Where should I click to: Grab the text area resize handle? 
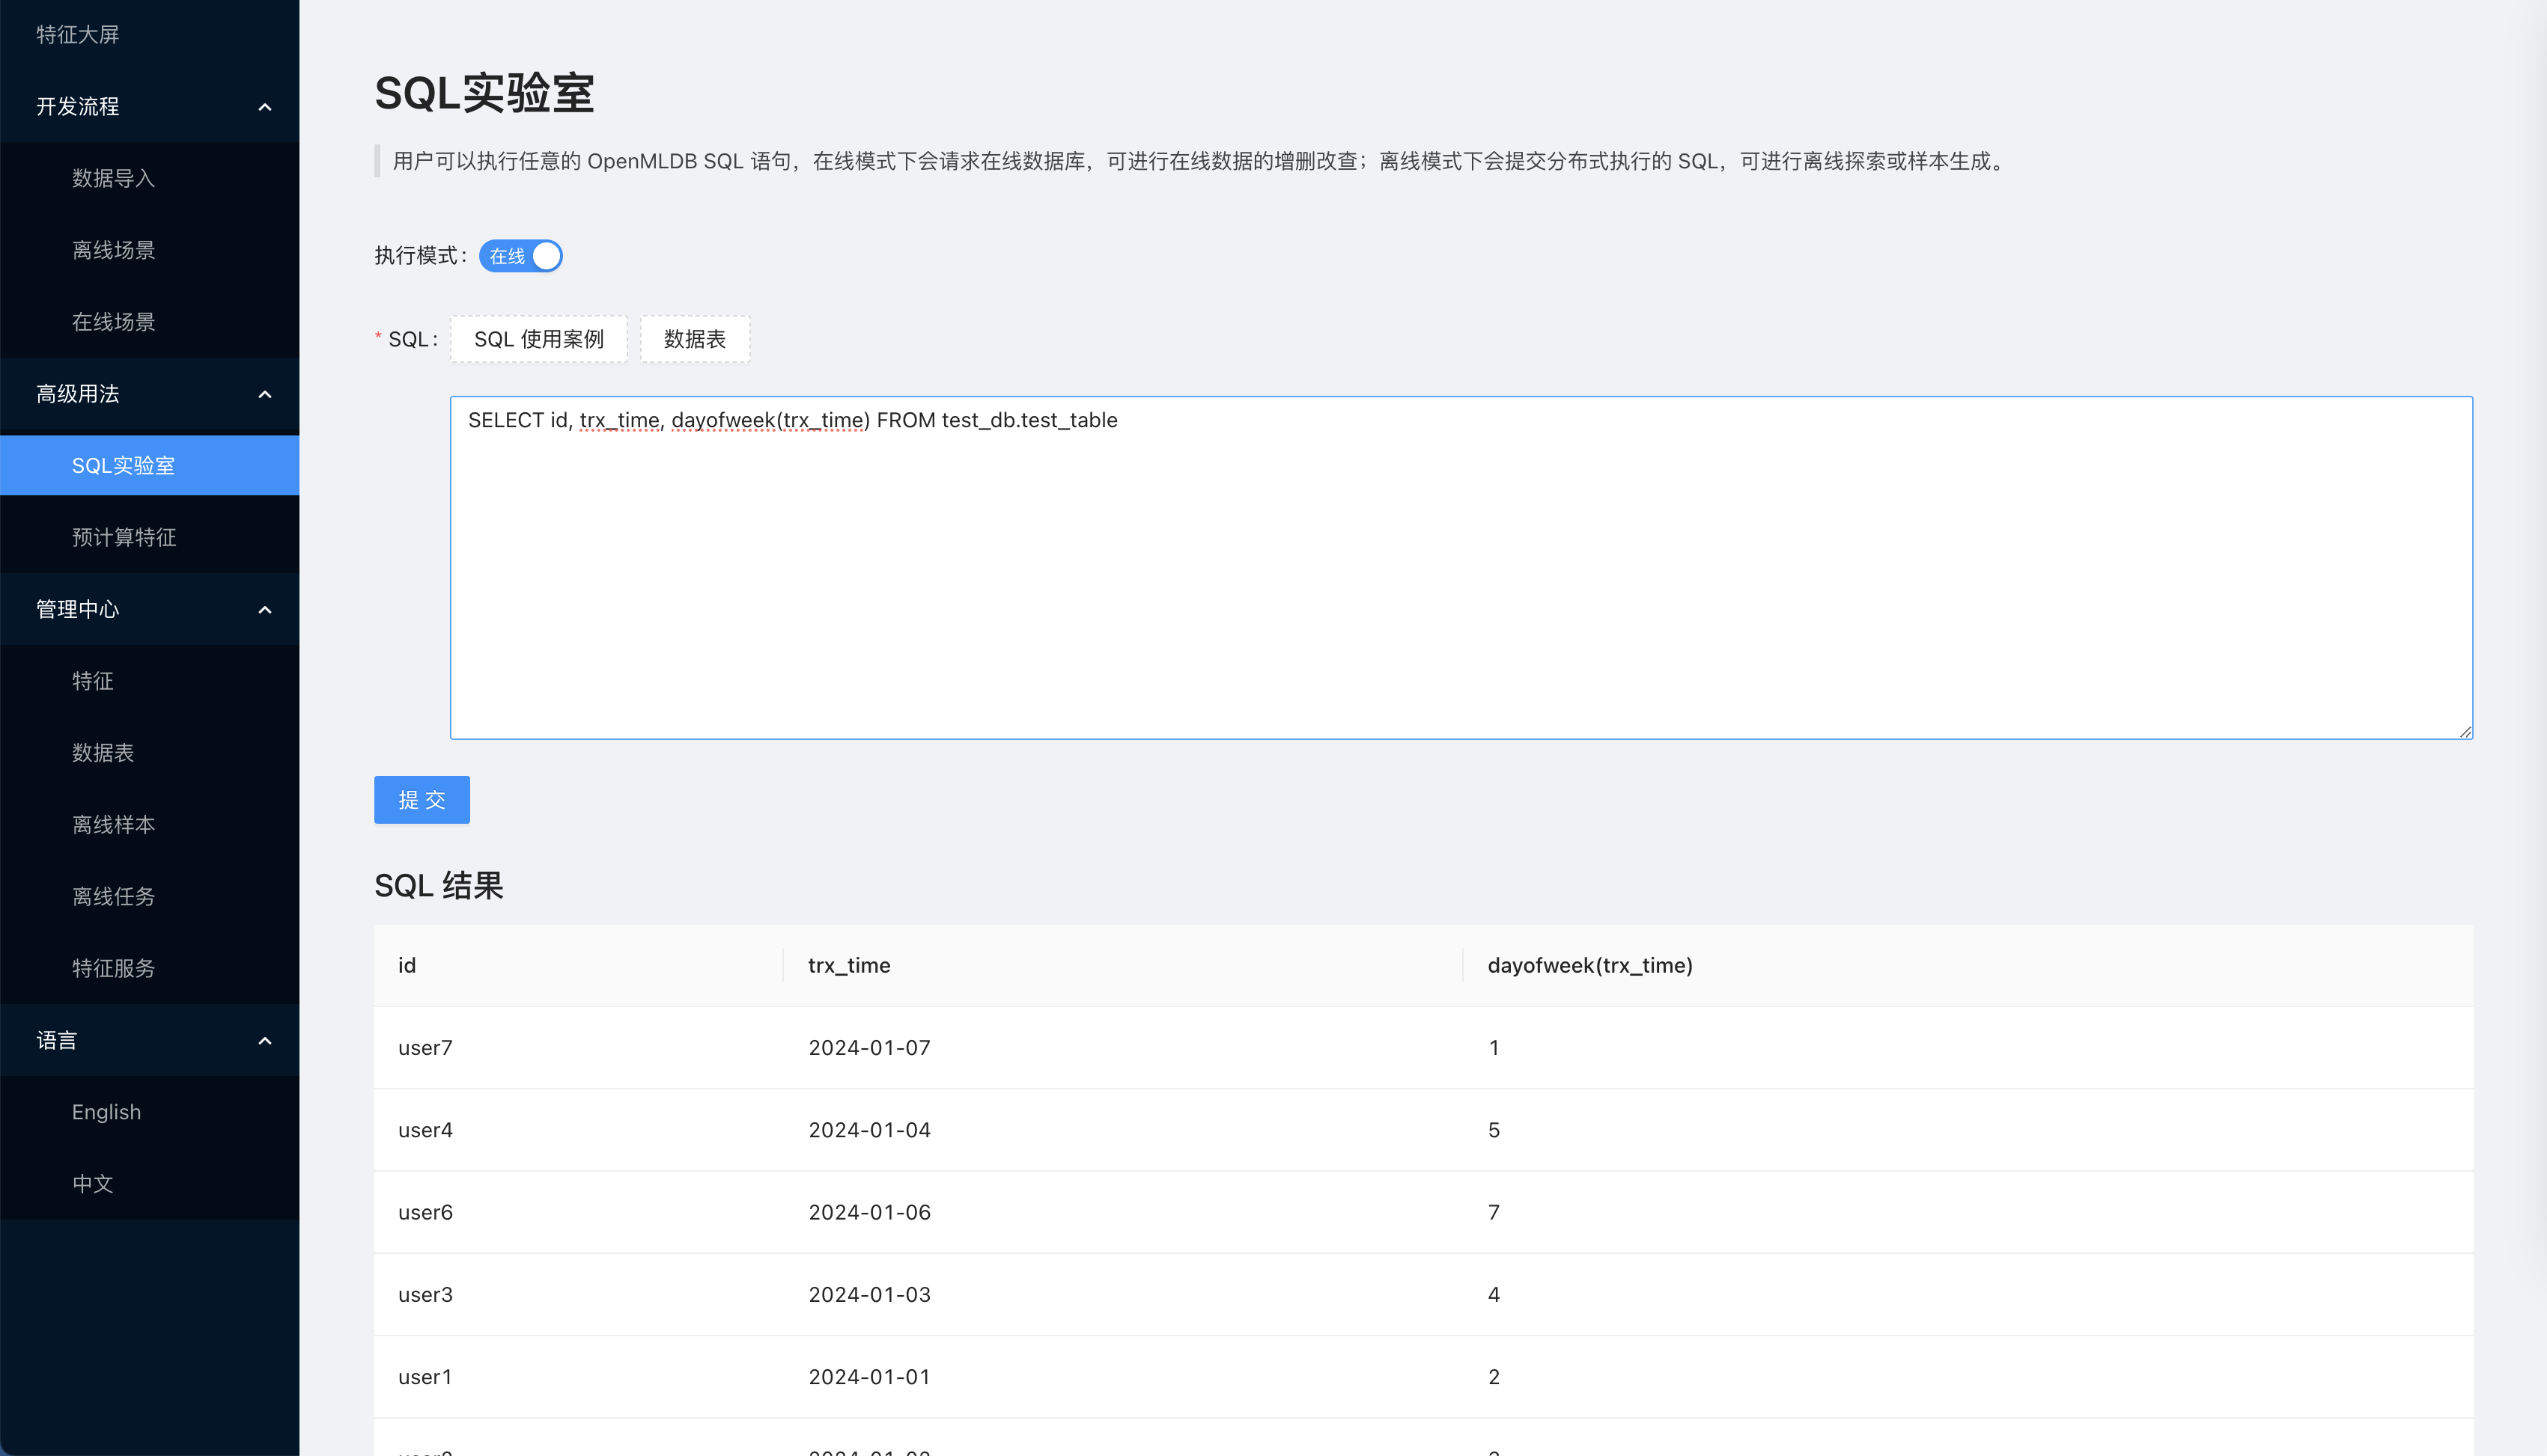click(2465, 732)
